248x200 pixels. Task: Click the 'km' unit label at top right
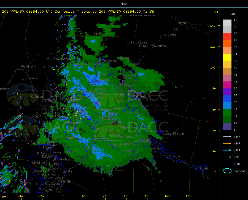215,12
